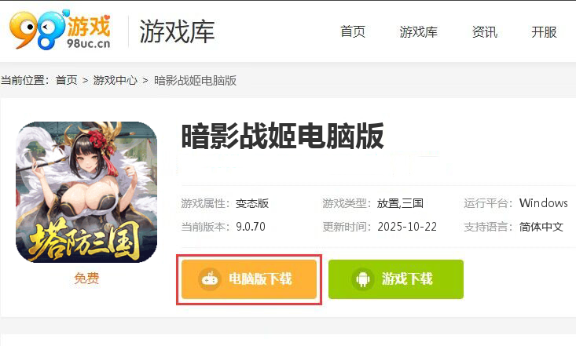Click the 暗影战姬电脑版 breadcrumb text

[x=195, y=80]
